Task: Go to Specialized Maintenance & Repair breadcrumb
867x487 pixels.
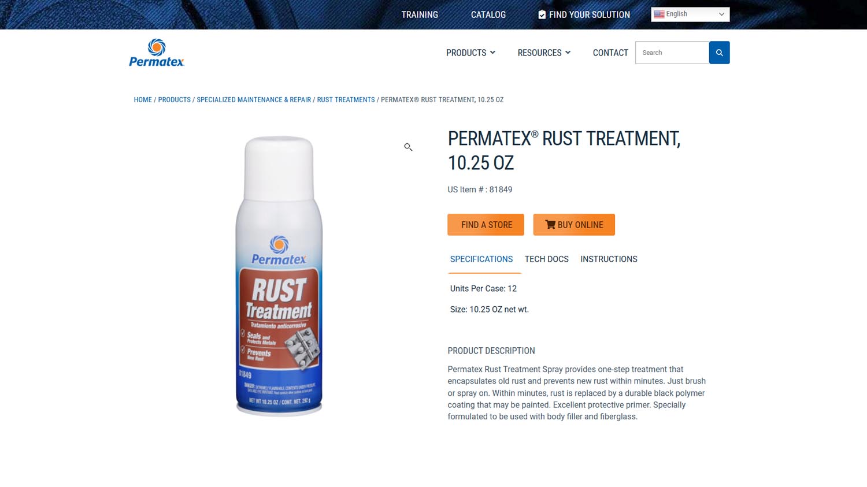Action: coord(254,100)
